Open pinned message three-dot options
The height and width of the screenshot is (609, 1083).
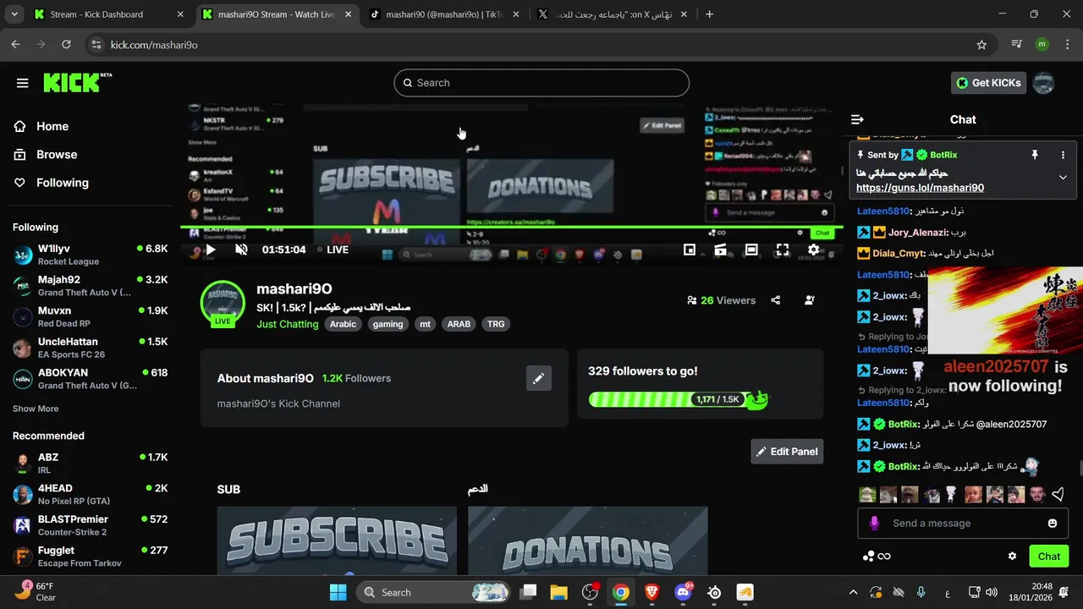pyautogui.click(x=1063, y=155)
